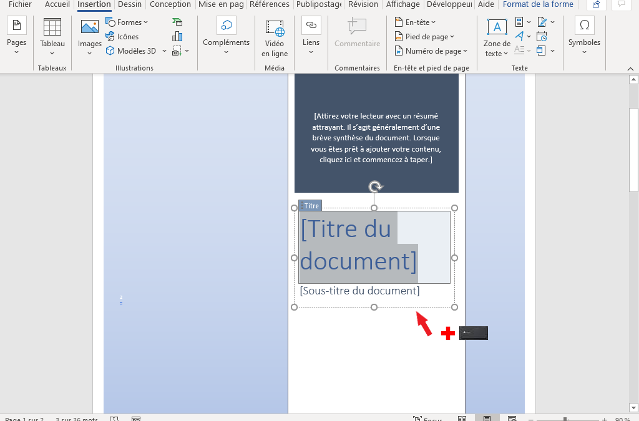Insert date and time icon
The width and height of the screenshot is (639, 421).
[542, 37]
